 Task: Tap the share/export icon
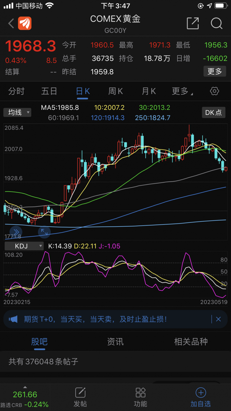point(193,23)
